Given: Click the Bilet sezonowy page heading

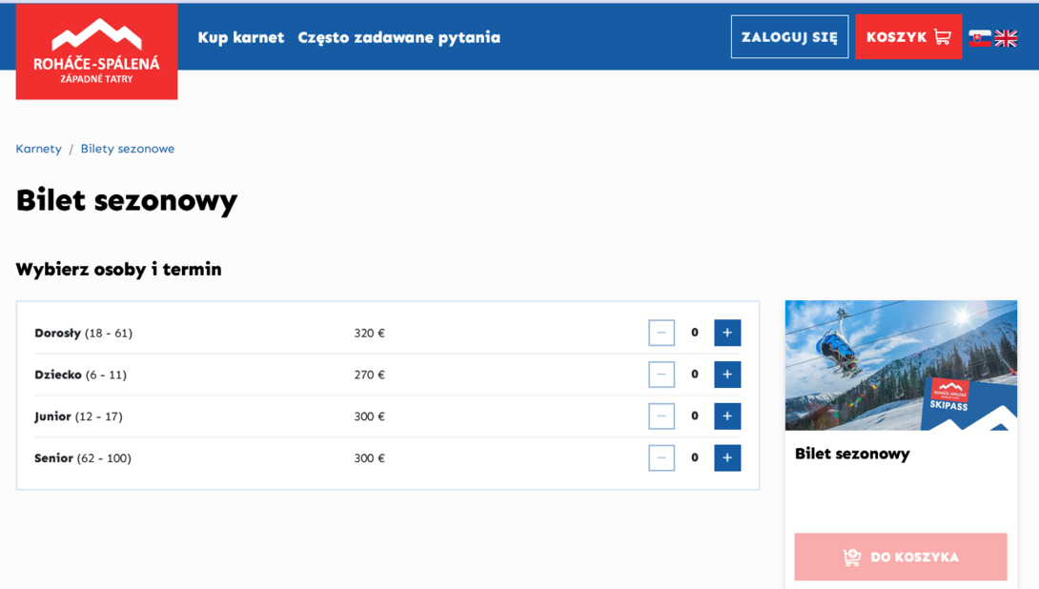Looking at the screenshot, I should (x=127, y=201).
